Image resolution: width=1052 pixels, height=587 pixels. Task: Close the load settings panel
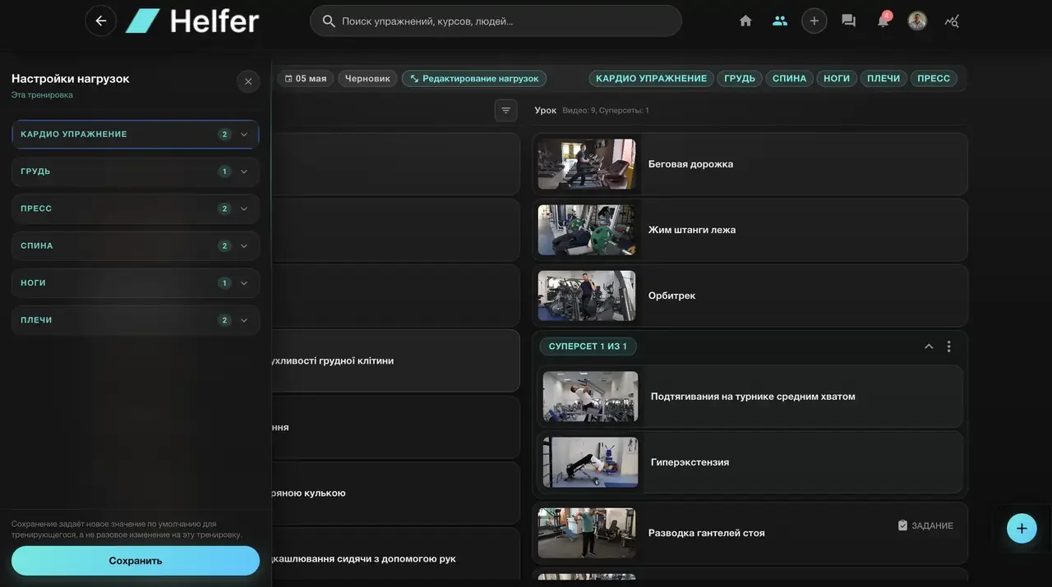(248, 81)
